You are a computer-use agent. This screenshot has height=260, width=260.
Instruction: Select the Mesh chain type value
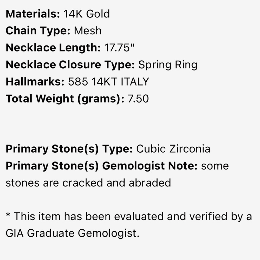tap(88, 31)
